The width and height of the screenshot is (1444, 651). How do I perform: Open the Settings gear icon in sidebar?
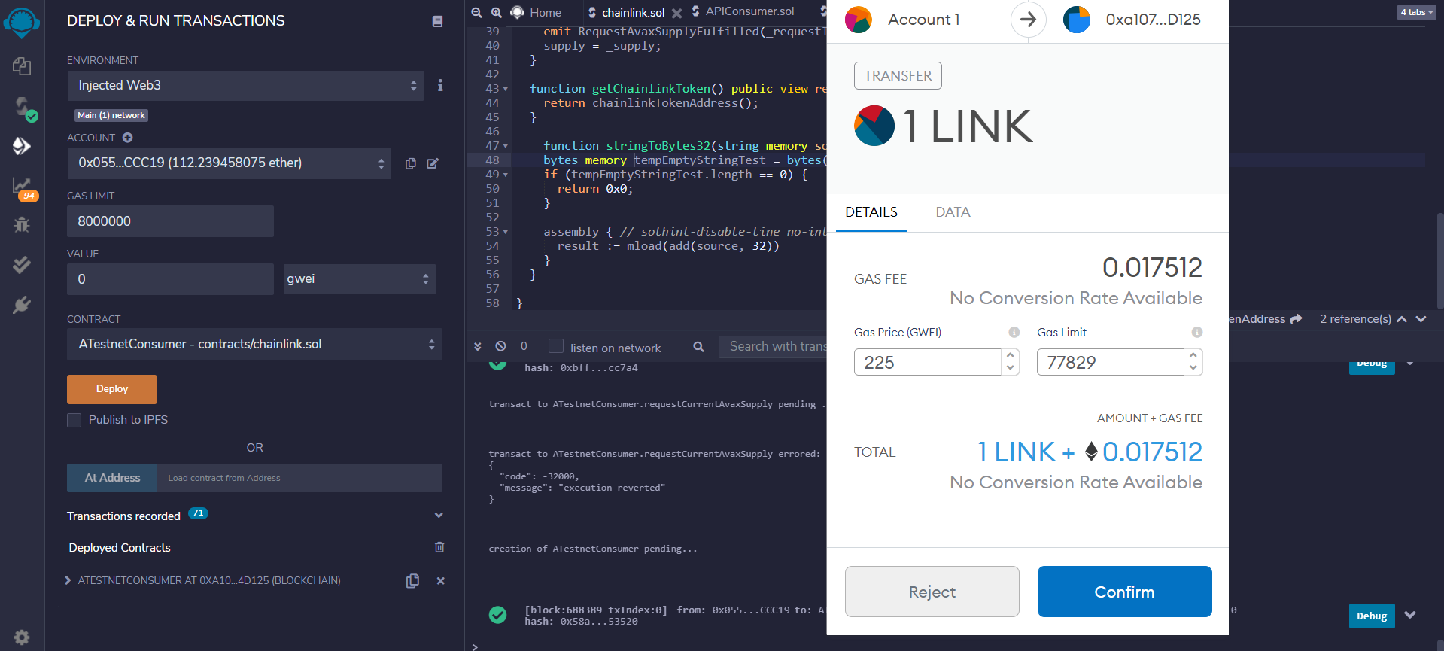(22, 637)
